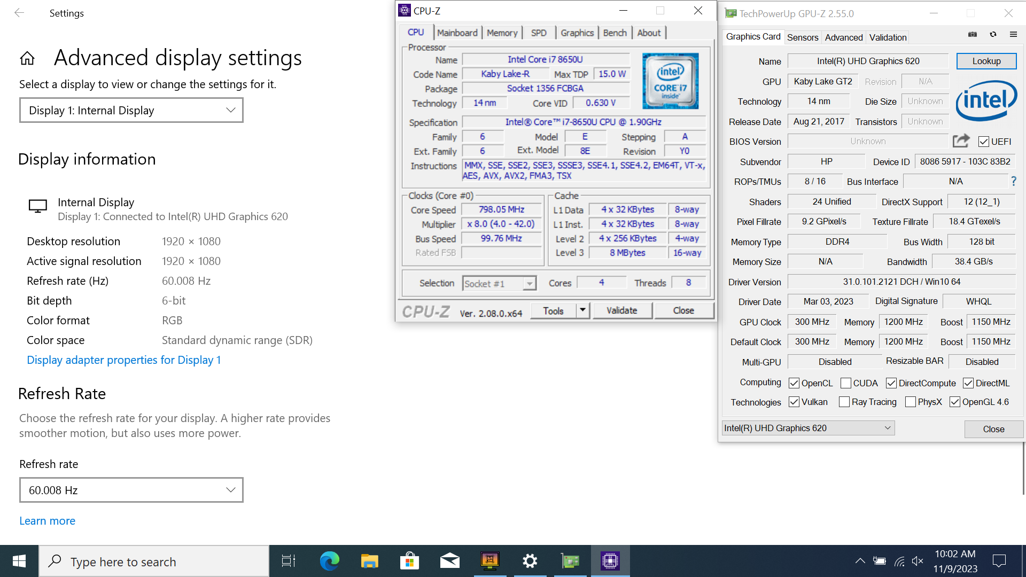1026x577 pixels.
Task: Click Intel Core i7 badge in CPU-Z
Action: coord(670,81)
